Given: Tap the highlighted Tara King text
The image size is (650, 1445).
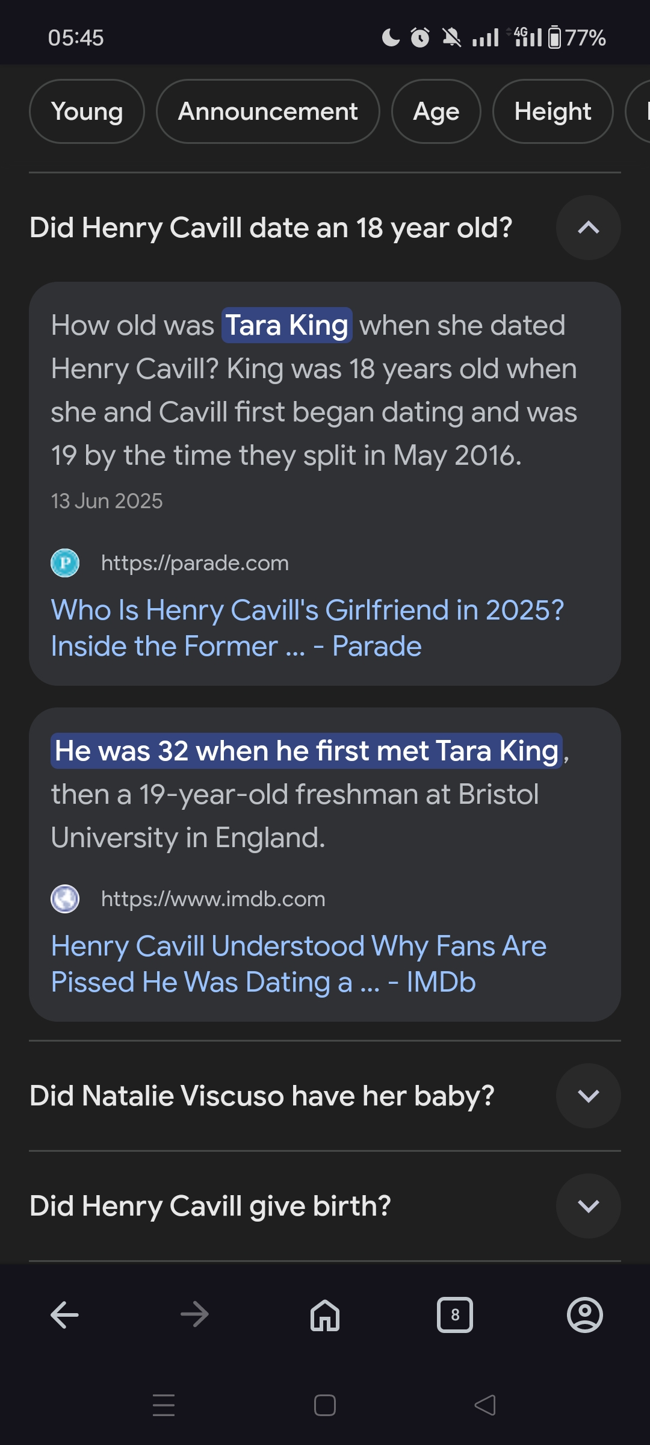Looking at the screenshot, I should coord(286,325).
